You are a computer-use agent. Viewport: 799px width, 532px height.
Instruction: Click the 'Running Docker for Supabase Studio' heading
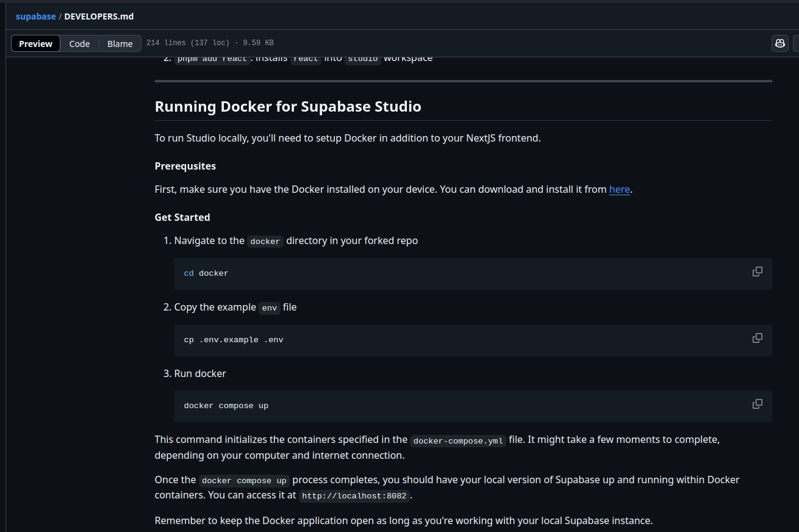pyautogui.click(x=288, y=107)
